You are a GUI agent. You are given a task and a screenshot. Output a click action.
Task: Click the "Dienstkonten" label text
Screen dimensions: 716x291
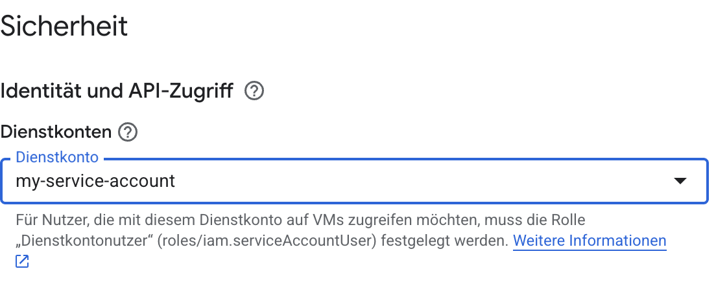(56, 133)
